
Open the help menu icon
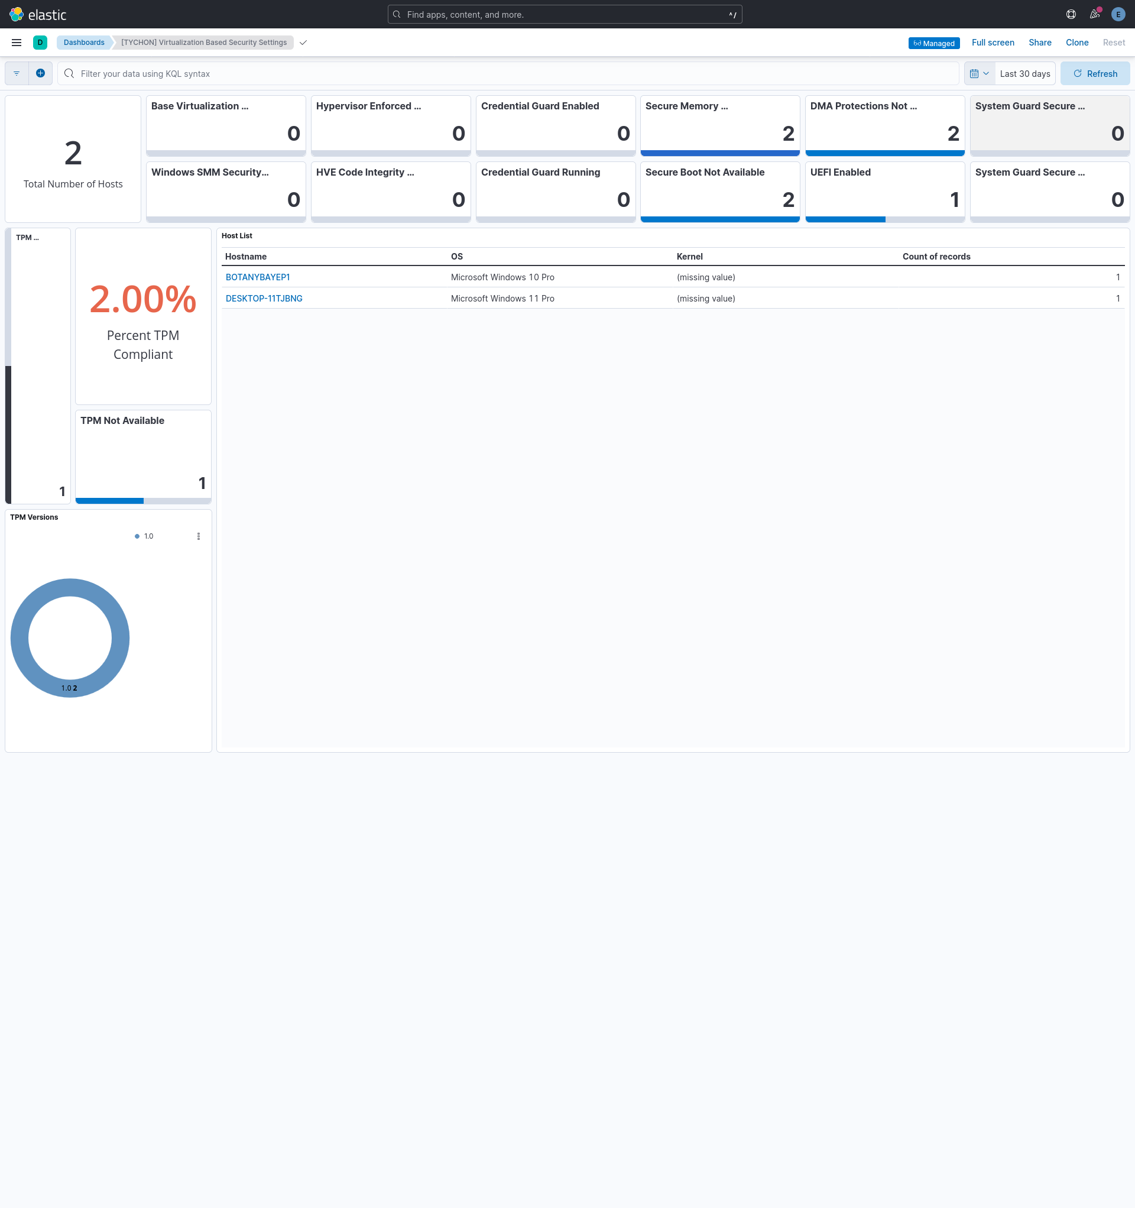[1071, 14]
